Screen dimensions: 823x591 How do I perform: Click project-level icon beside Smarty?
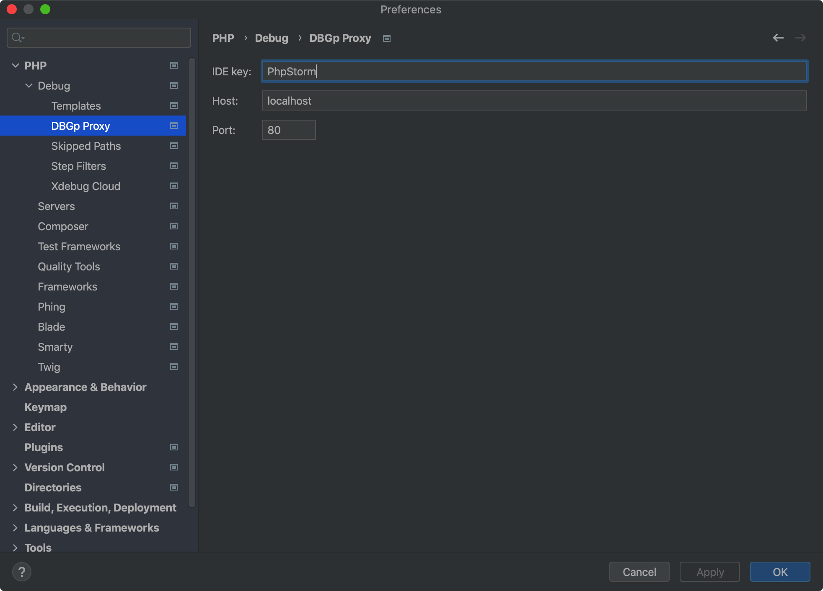point(174,347)
